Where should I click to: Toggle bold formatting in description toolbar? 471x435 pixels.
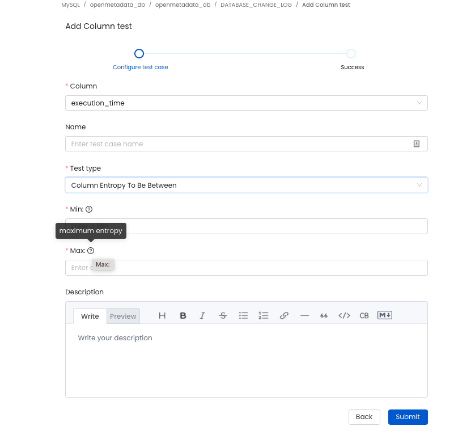point(183,315)
